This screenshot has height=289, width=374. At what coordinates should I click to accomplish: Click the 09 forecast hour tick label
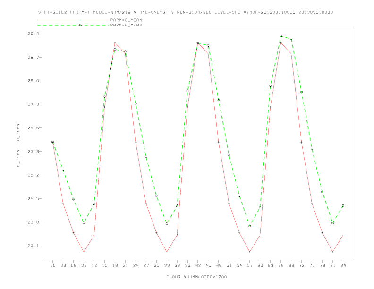pyautogui.click(x=84, y=265)
